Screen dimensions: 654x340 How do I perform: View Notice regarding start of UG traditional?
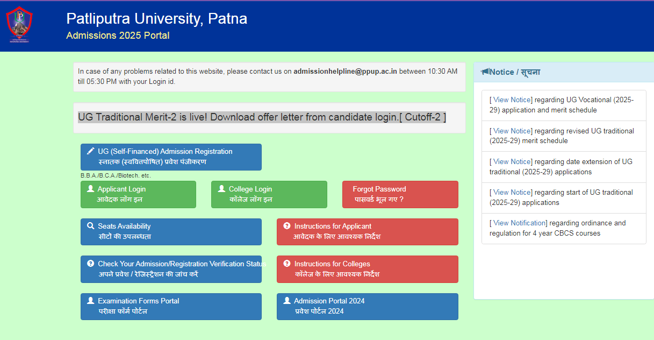click(513, 192)
